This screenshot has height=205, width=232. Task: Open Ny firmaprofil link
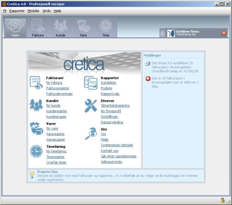click(111, 111)
